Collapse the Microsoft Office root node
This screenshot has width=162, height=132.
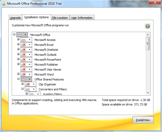point(14,34)
